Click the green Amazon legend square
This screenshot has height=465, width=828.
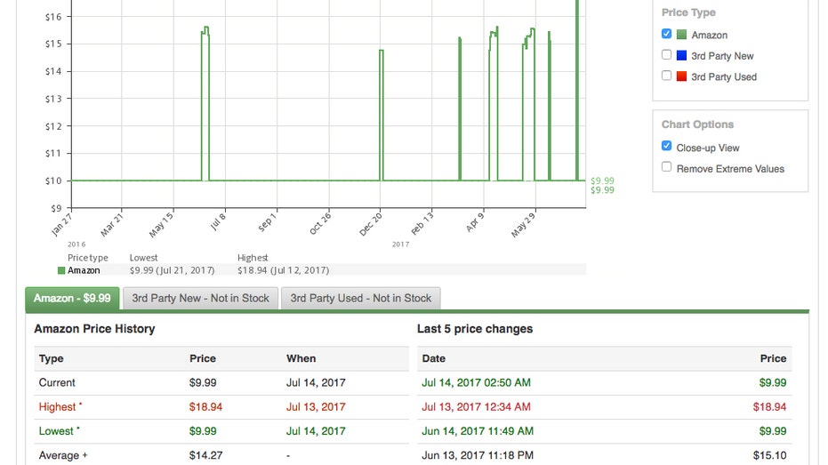click(x=61, y=271)
